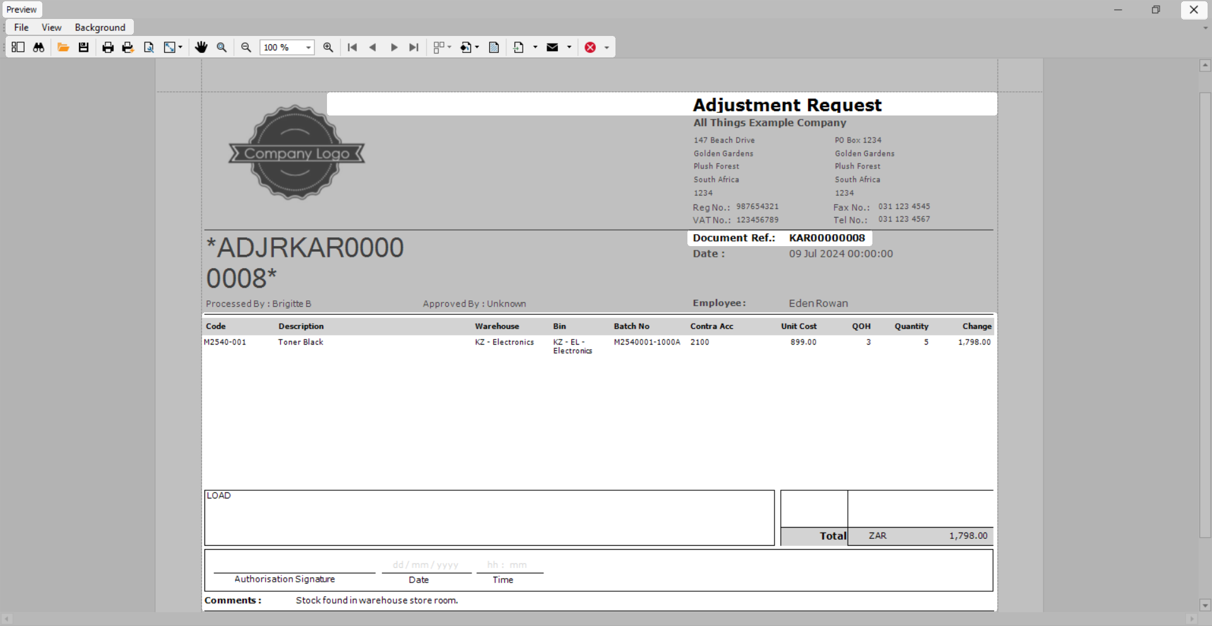Viewport: 1212px width, 626px height.
Task: Quick print the adjustment request
Action: pyautogui.click(x=128, y=47)
